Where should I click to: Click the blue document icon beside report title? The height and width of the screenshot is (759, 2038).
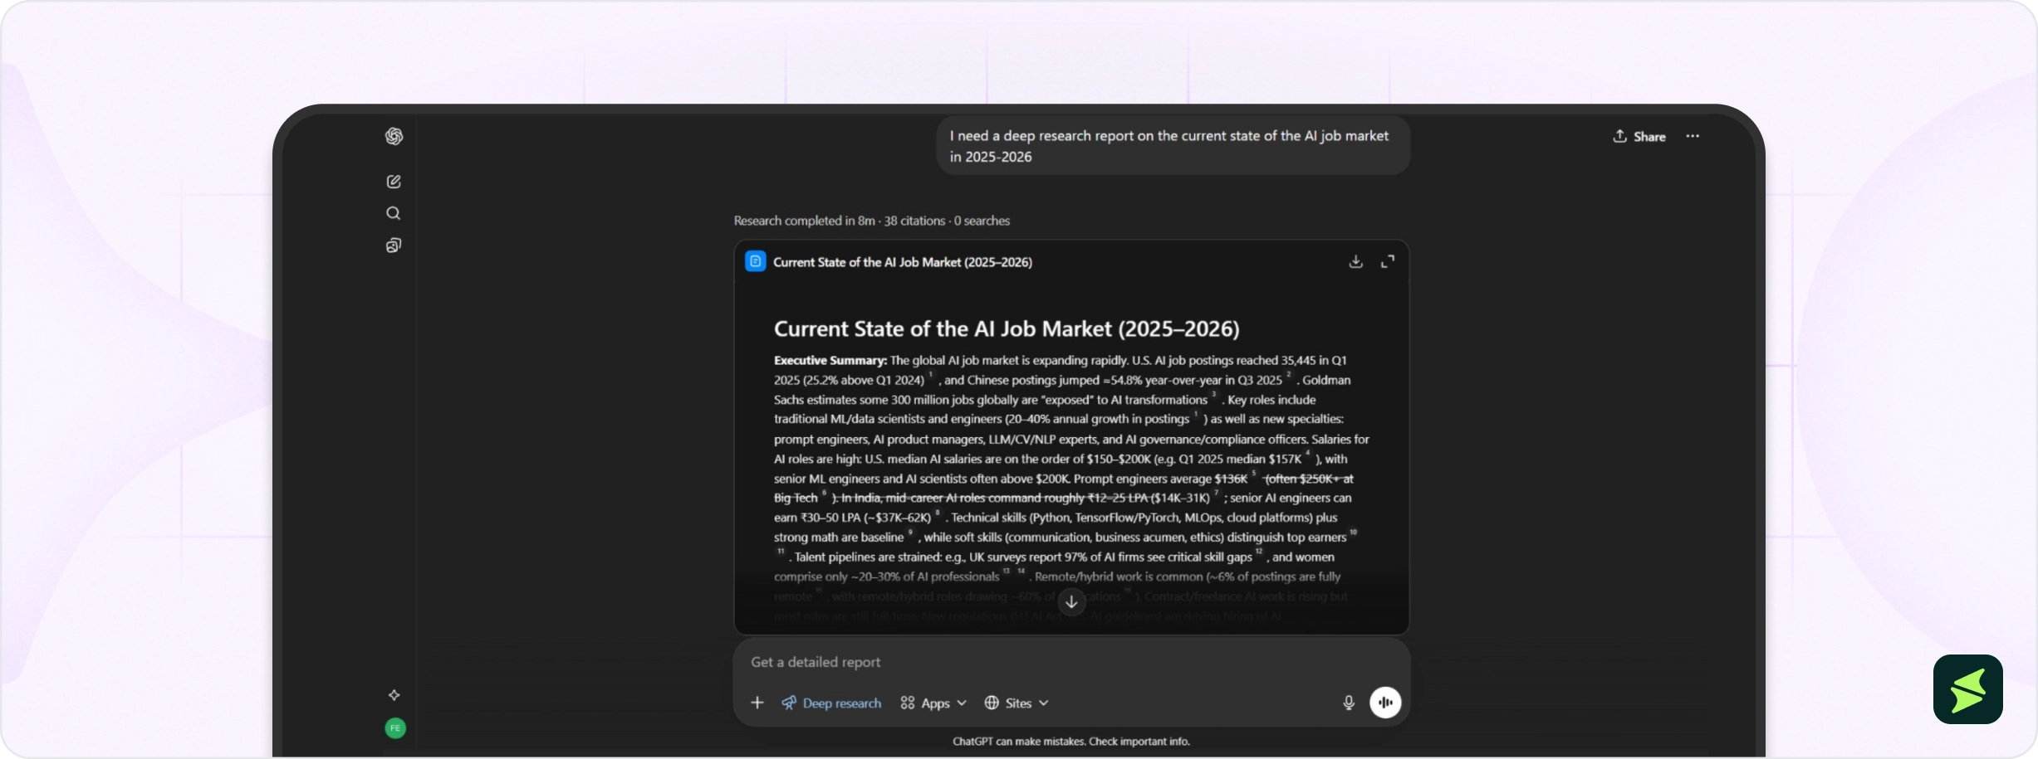tap(756, 261)
